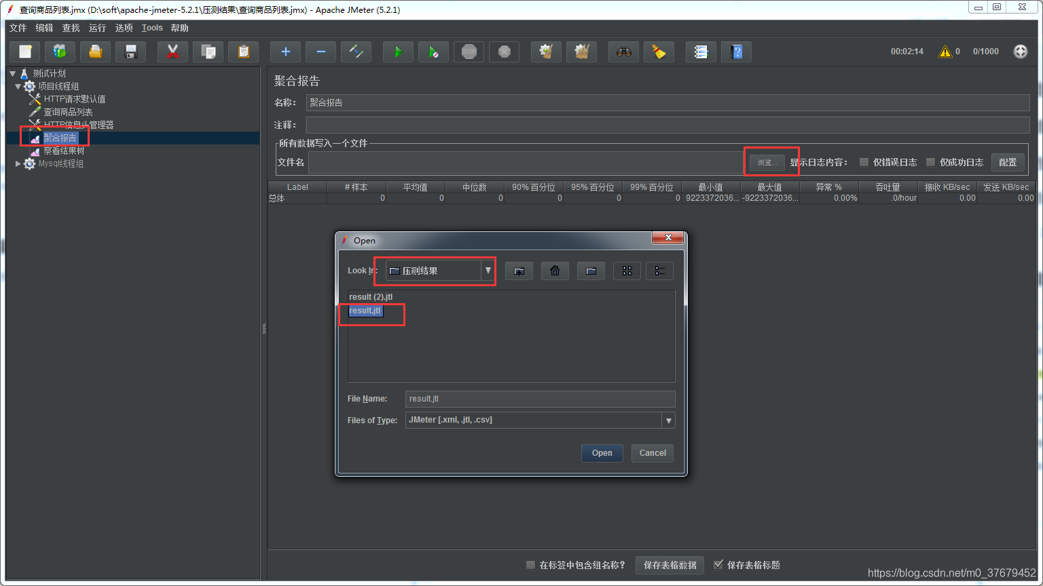Expand all nodes with the plus icon
The width and height of the screenshot is (1043, 586).
(286, 52)
